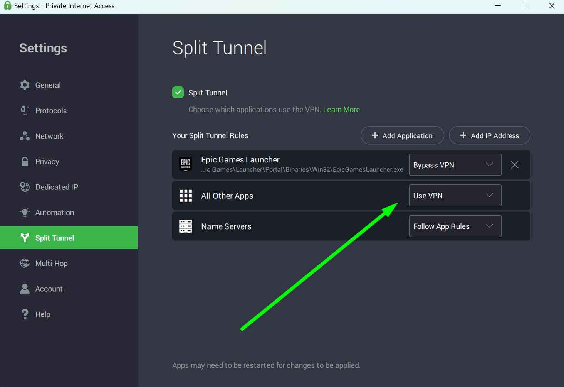This screenshot has height=387, width=564.
Task: Click the Network nodes icon
Action: pyautogui.click(x=25, y=136)
